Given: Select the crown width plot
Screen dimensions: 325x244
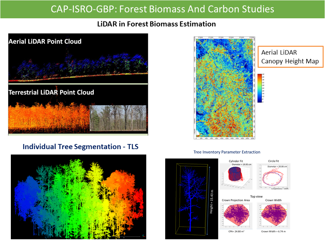Looking at the screenshot, I should pyautogui.click(x=274, y=216).
